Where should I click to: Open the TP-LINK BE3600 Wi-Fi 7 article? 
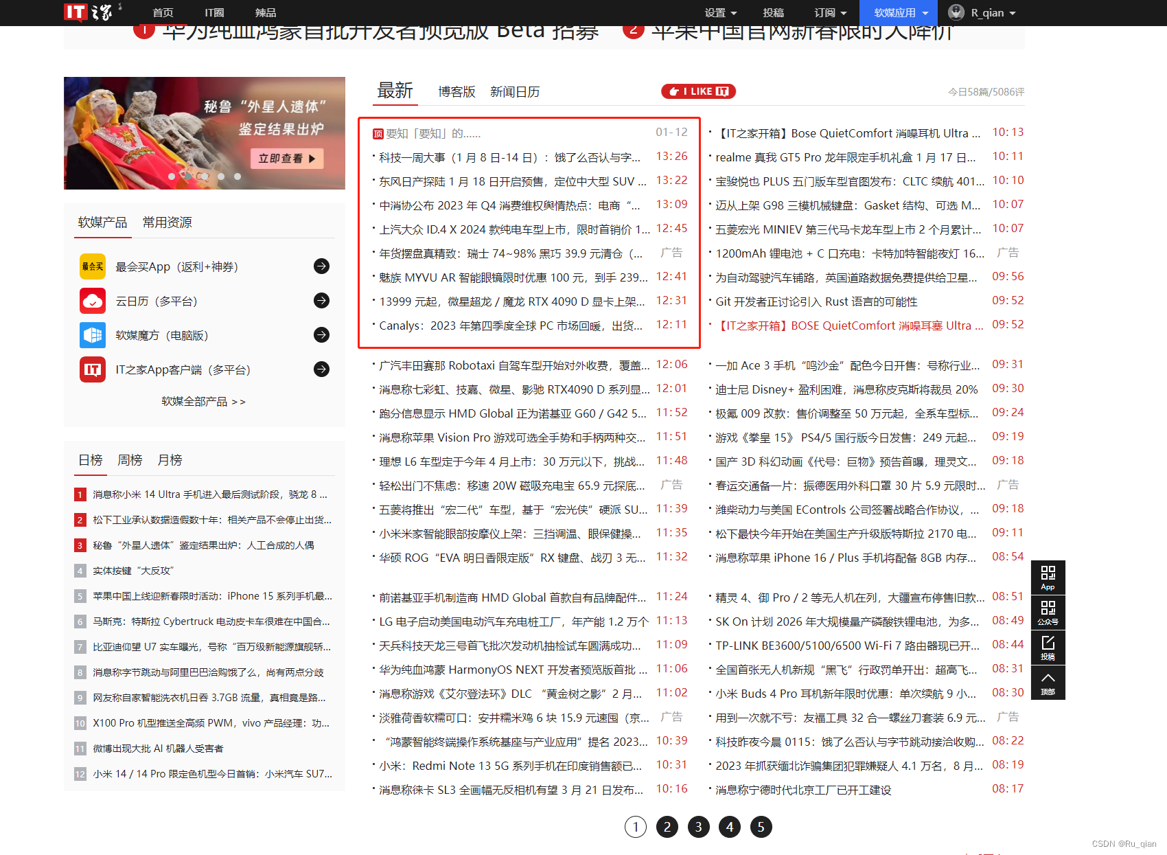pyautogui.click(x=847, y=646)
